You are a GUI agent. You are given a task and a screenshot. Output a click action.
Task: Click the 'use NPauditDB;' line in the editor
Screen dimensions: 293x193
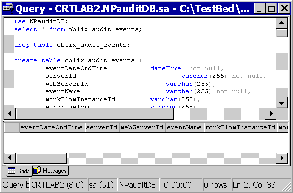41,21
